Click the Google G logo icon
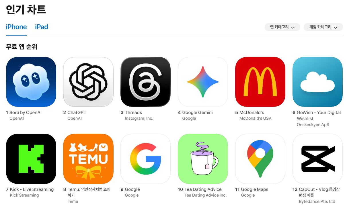349x208 pixels. click(146, 159)
